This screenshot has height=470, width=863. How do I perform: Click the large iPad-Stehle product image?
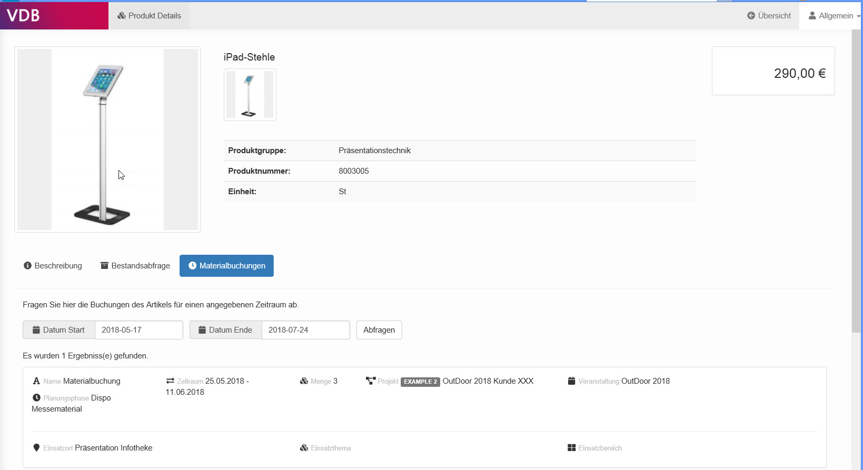tap(107, 139)
